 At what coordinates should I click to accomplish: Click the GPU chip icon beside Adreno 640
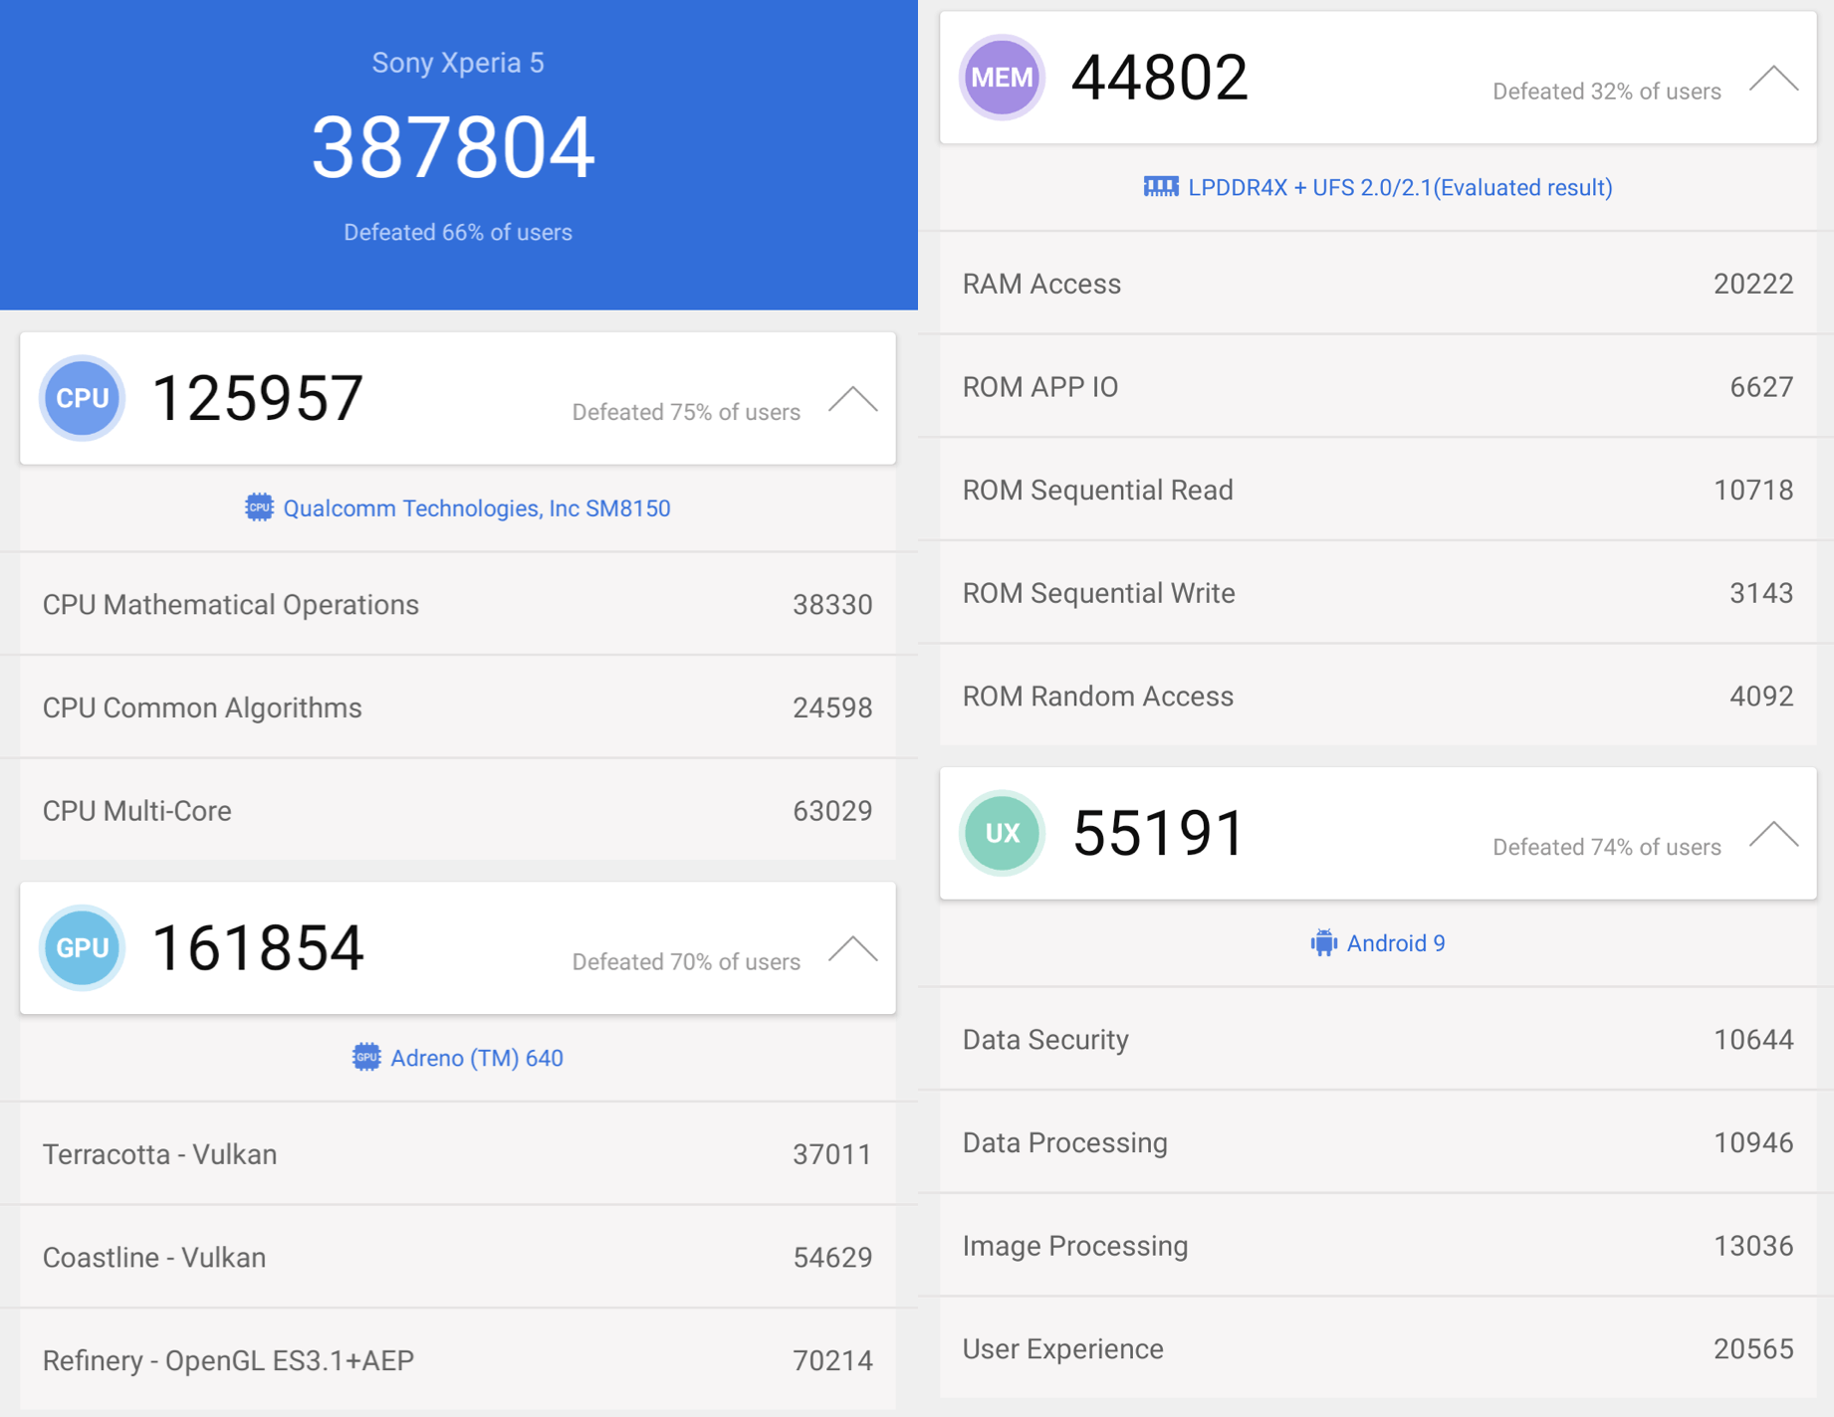coord(366,1057)
